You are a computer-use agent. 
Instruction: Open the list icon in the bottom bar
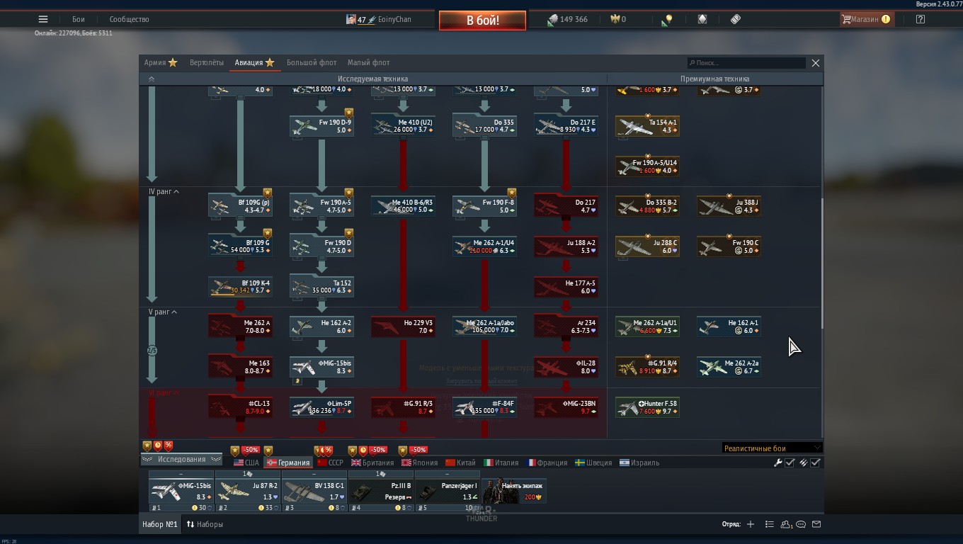point(769,524)
